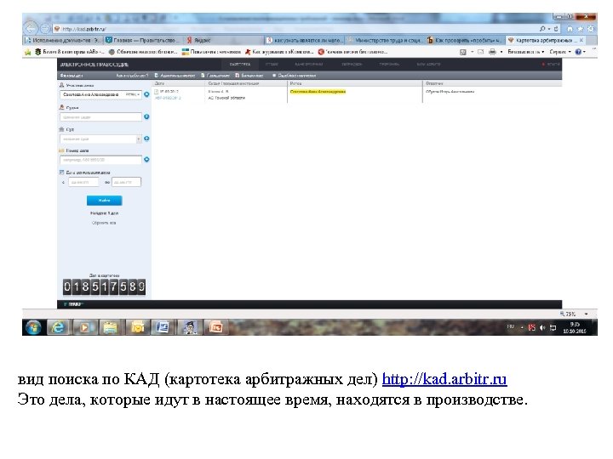Click the refresh icon in address bar

pyautogui.click(x=555, y=29)
